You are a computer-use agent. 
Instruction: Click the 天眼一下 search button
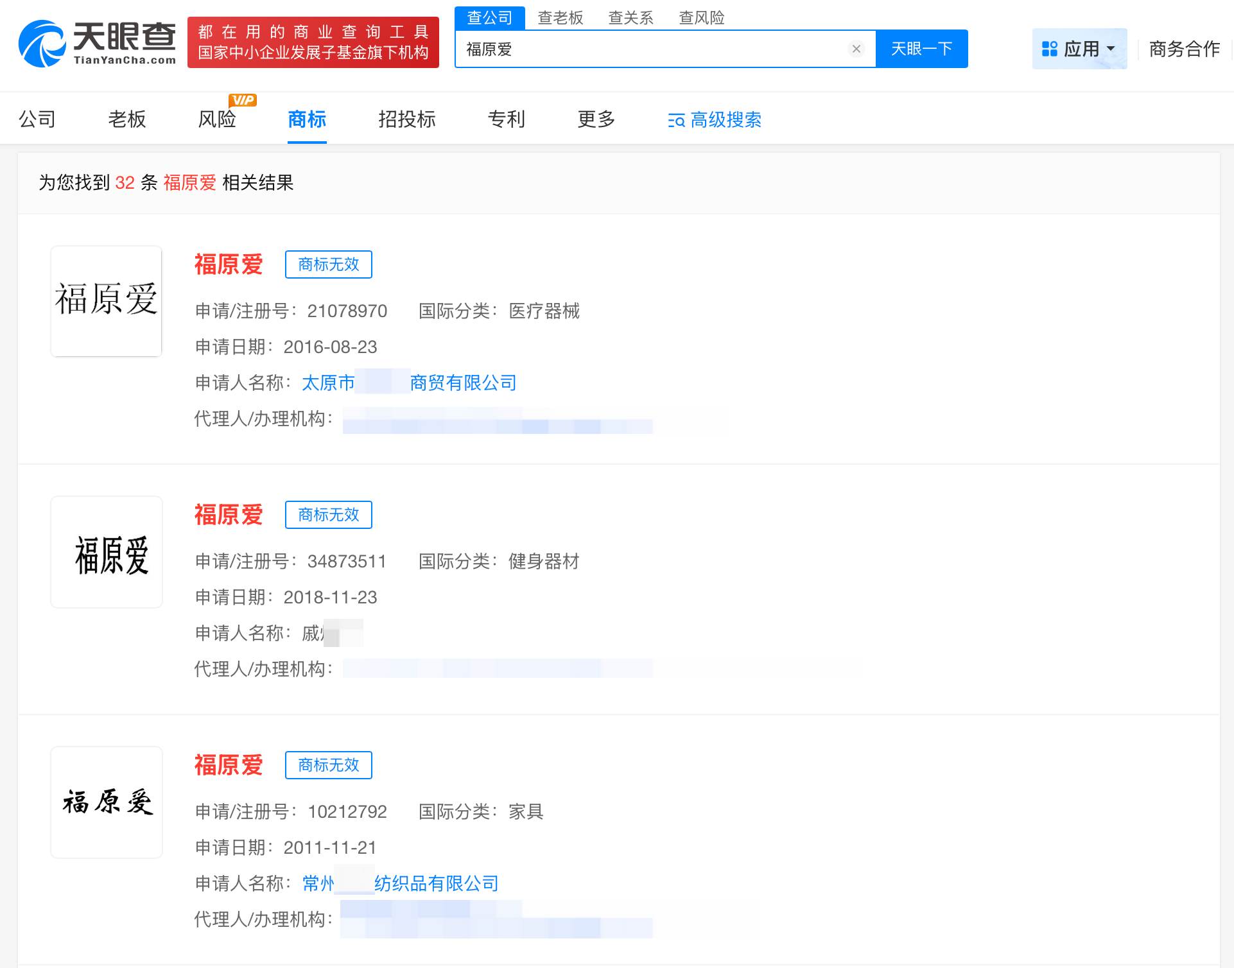(922, 48)
